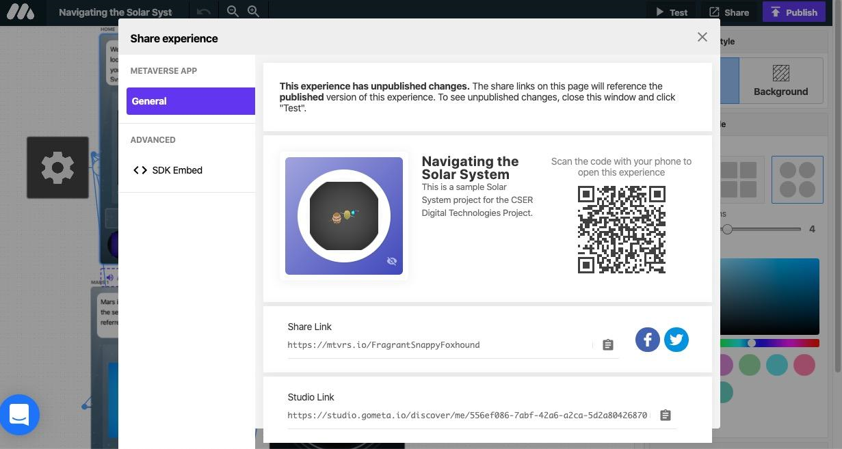This screenshot has width=842, height=449.
Task: Zoom in using the magnifier plus icon
Action: [x=253, y=12]
